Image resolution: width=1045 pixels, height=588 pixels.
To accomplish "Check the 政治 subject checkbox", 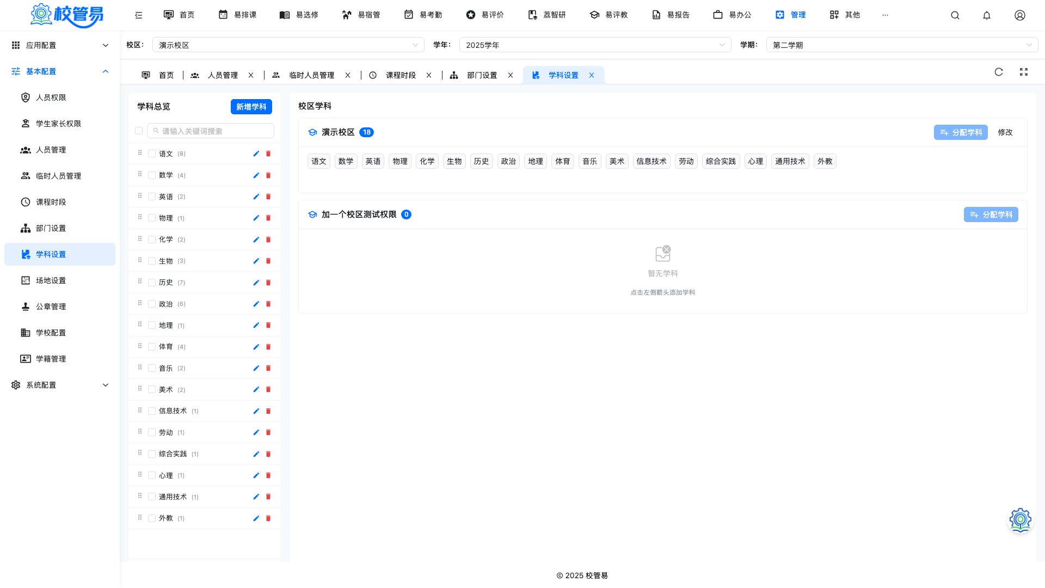I will point(152,304).
